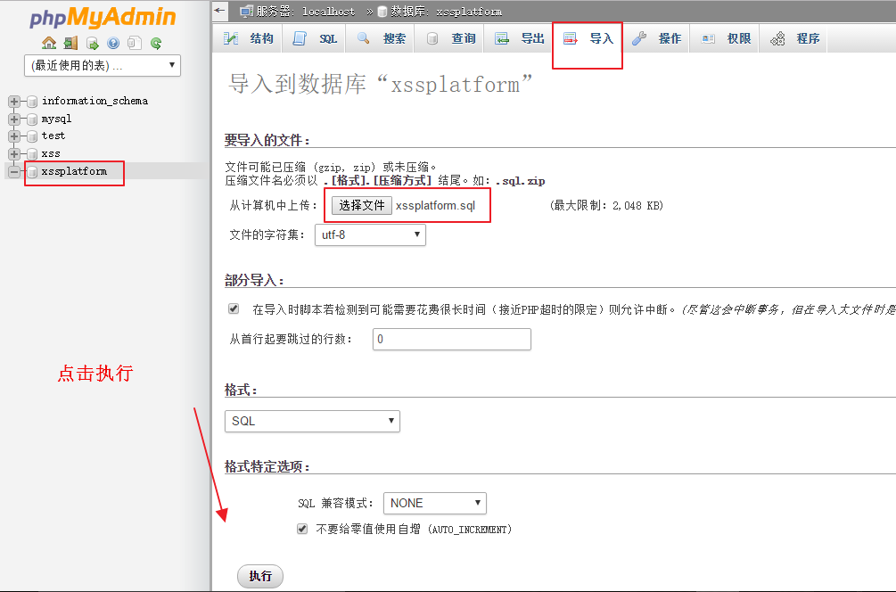Open the 查询 (Query) tab
Image resolution: width=896 pixels, height=592 pixels.
pyautogui.click(x=450, y=38)
